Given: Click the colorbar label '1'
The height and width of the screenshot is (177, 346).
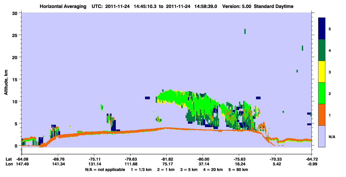Looking at the screenshot, I should 330,115.
